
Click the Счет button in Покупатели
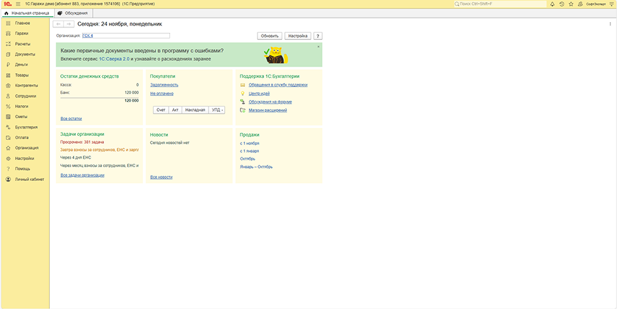click(x=161, y=110)
